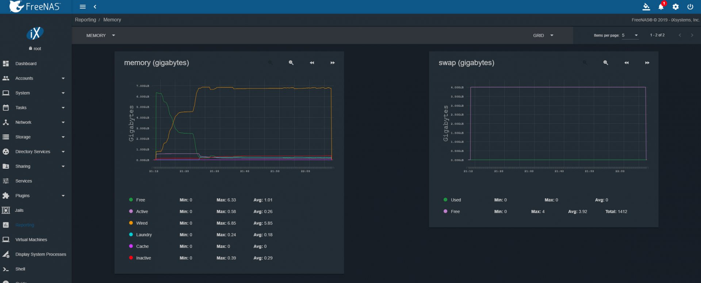Change the items per page selector
This screenshot has height=283, width=701.
tap(630, 35)
